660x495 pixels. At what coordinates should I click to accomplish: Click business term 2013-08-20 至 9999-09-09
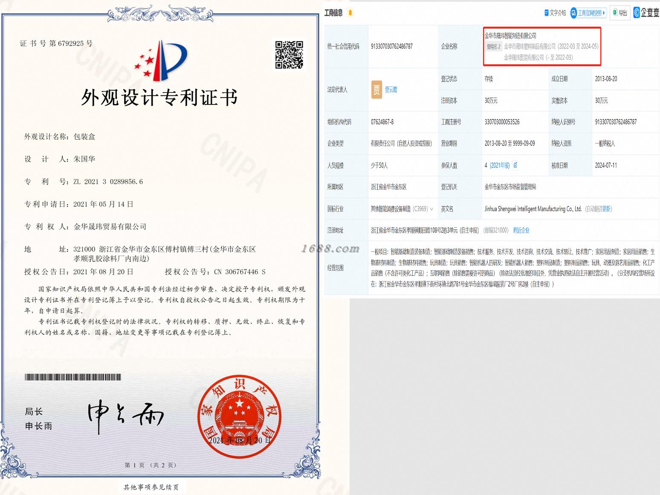tap(509, 144)
